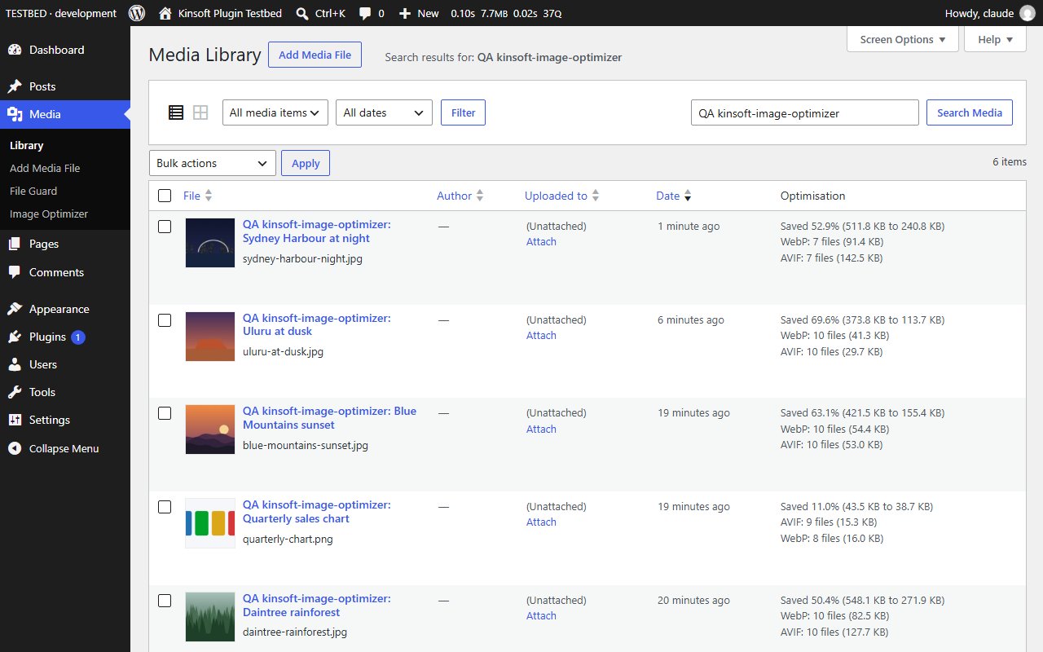Attach the Sydney Harbour image

(541, 242)
